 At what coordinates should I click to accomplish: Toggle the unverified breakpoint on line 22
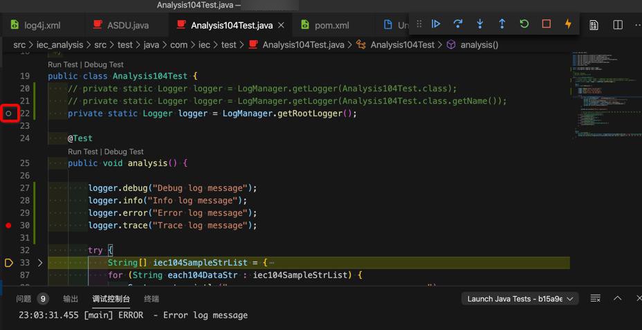coord(9,113)
